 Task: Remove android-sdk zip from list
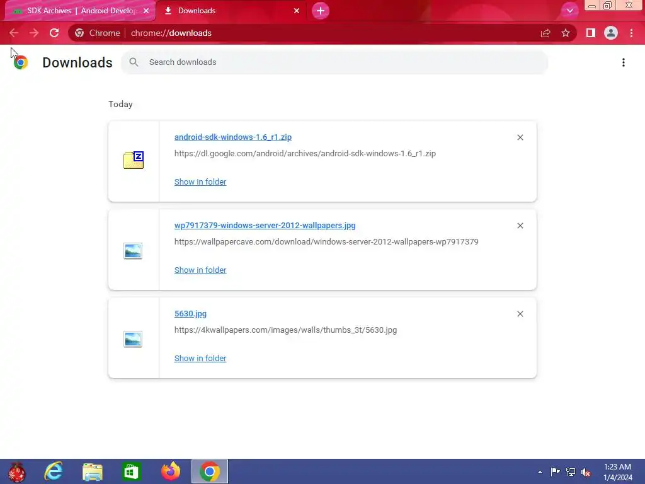tap(520, 137)
